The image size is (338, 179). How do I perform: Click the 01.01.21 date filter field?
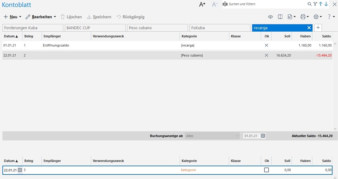[x=251, y=136]
